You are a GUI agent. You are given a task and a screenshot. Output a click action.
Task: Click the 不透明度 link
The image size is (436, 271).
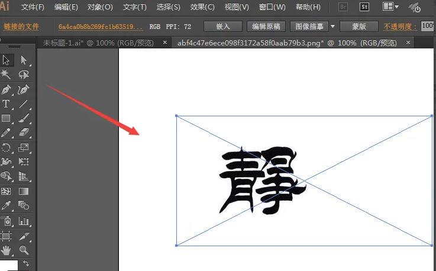(x=400, y=27)
